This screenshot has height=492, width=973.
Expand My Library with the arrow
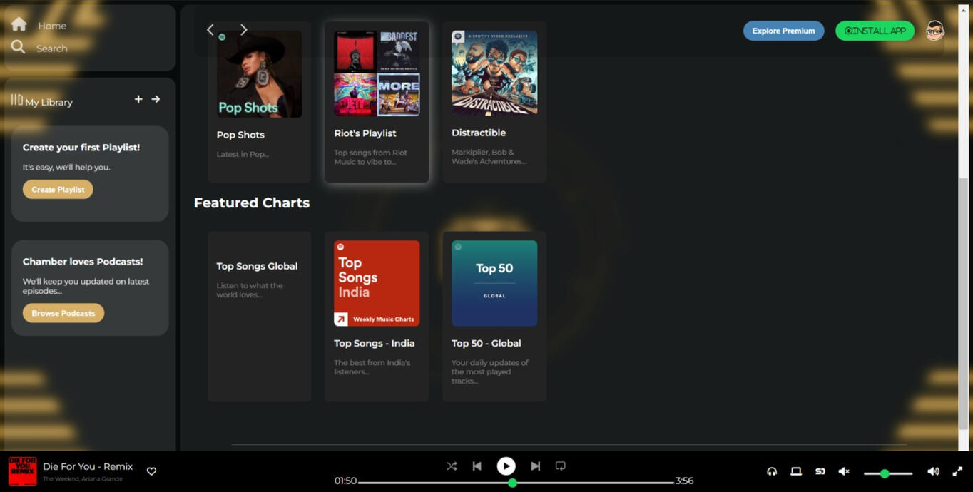(x=156, y=99)
